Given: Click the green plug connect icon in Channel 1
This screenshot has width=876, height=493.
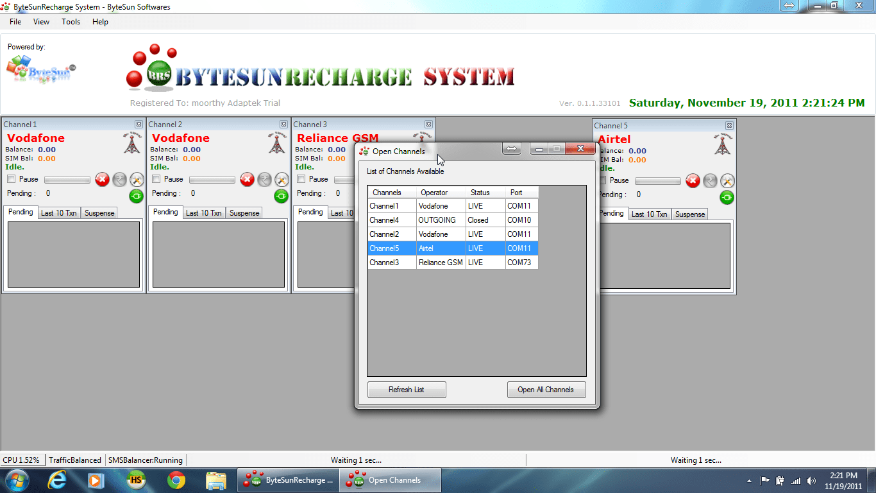Looking at the screenshot, I should (x=137, y=196).
